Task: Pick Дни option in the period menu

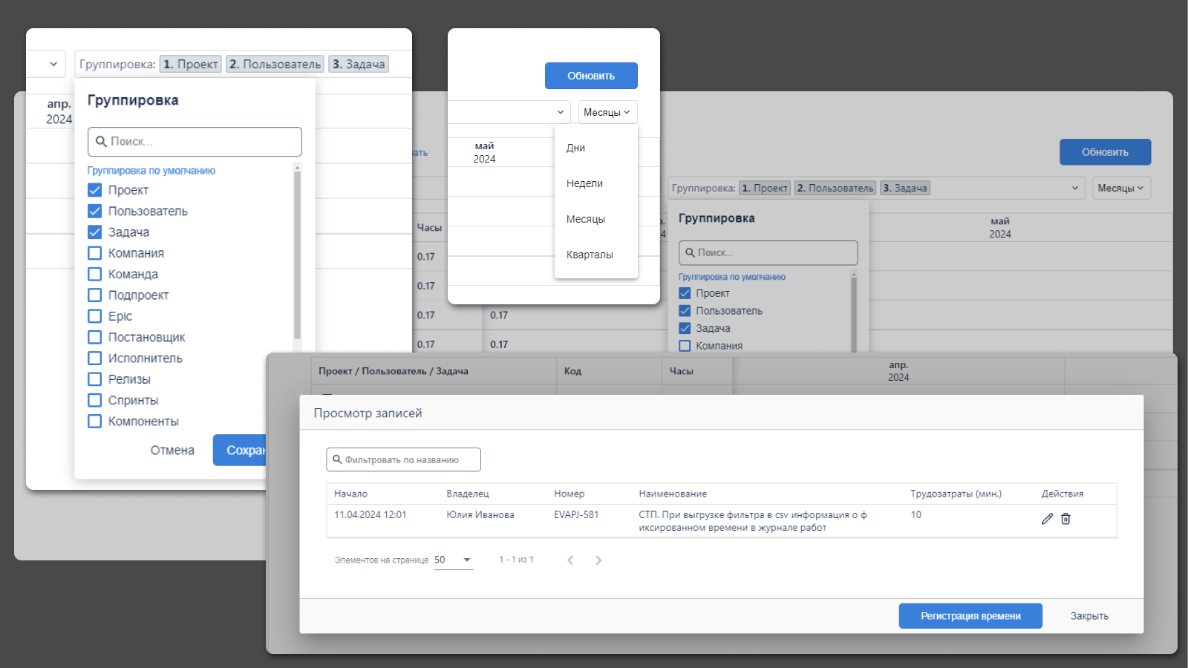Action: click(575, 148)
